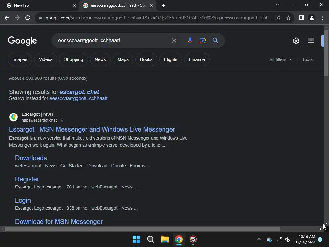Filter results by Images

(x=20, y=59)
